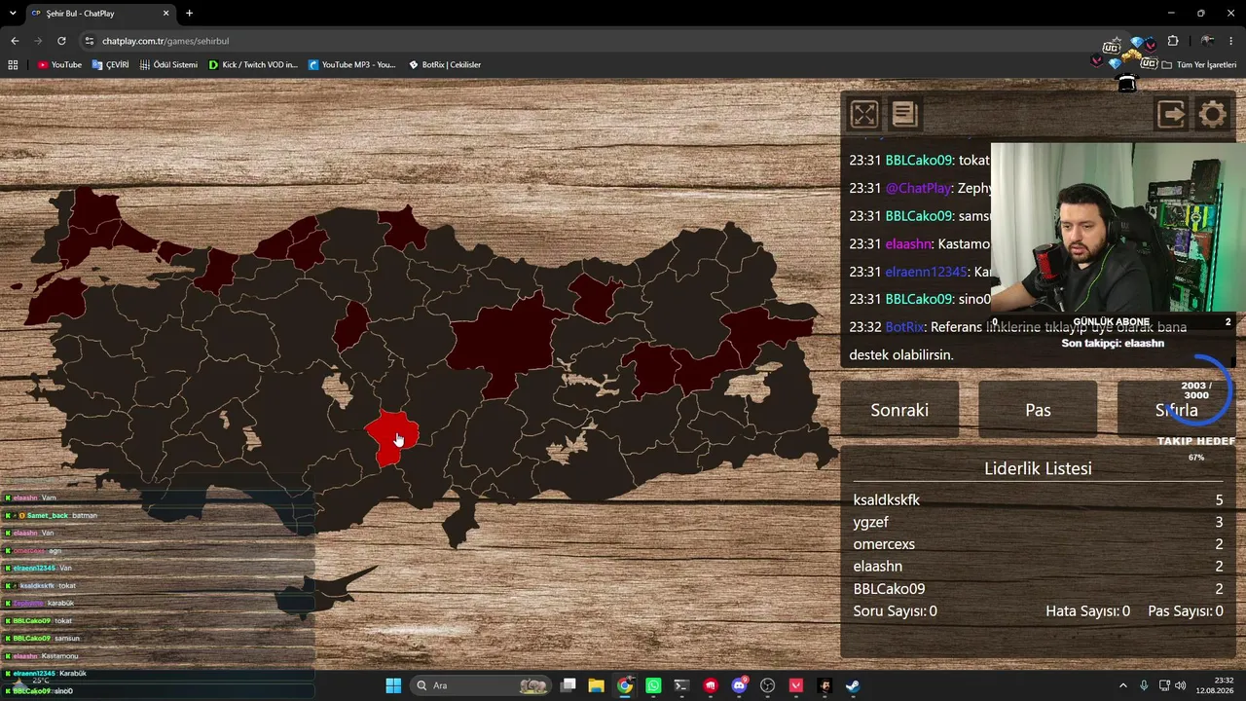Open the ÇEVİRİ bookmark
1246x701 pixels.
pos(110,64)
